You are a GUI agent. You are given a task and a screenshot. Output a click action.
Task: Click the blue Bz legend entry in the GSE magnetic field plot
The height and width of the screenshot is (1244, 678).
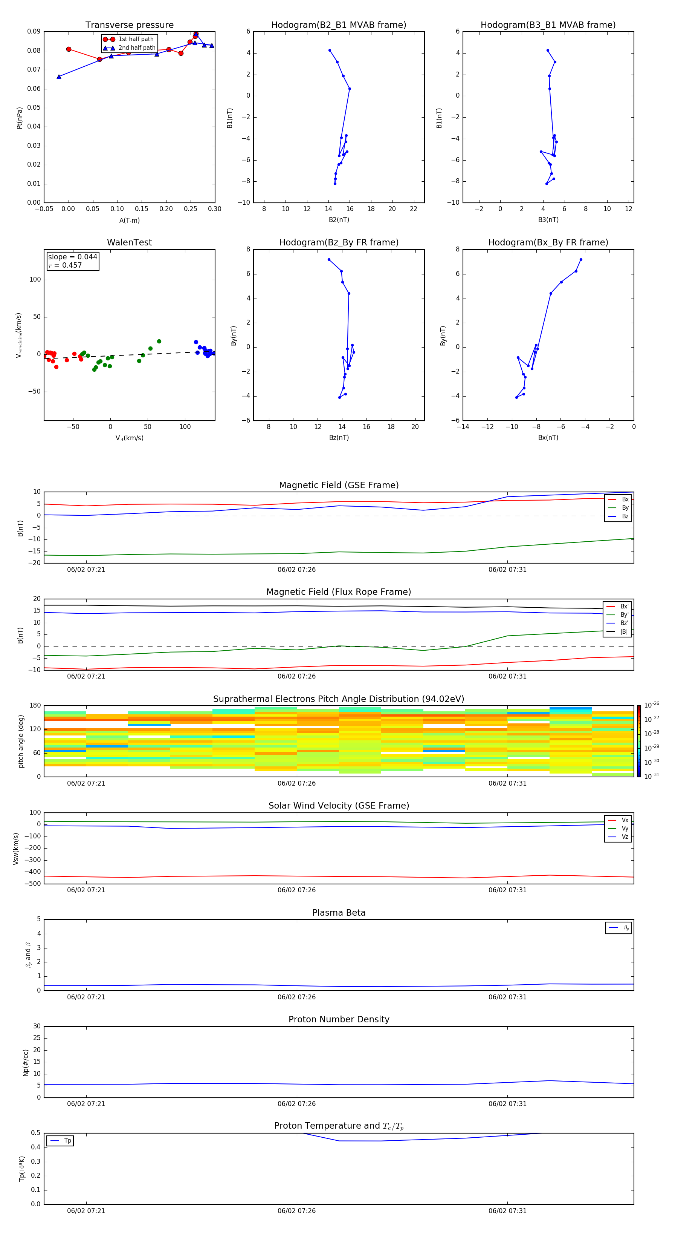point(618,516)
